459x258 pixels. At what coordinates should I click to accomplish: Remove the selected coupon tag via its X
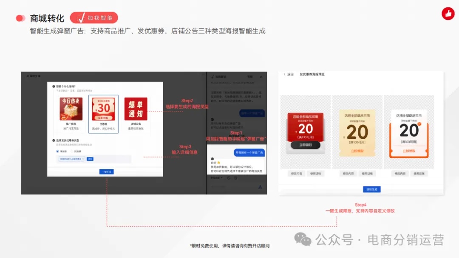83,159
